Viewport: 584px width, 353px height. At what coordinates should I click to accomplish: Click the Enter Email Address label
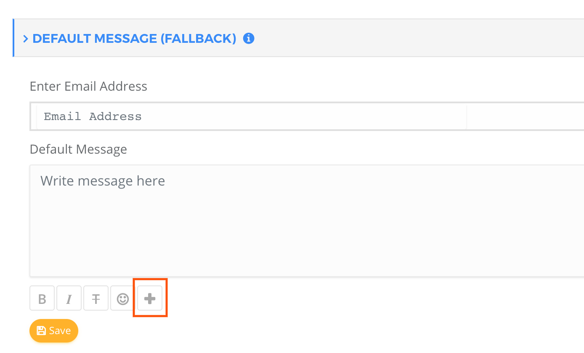click(88, 86)
